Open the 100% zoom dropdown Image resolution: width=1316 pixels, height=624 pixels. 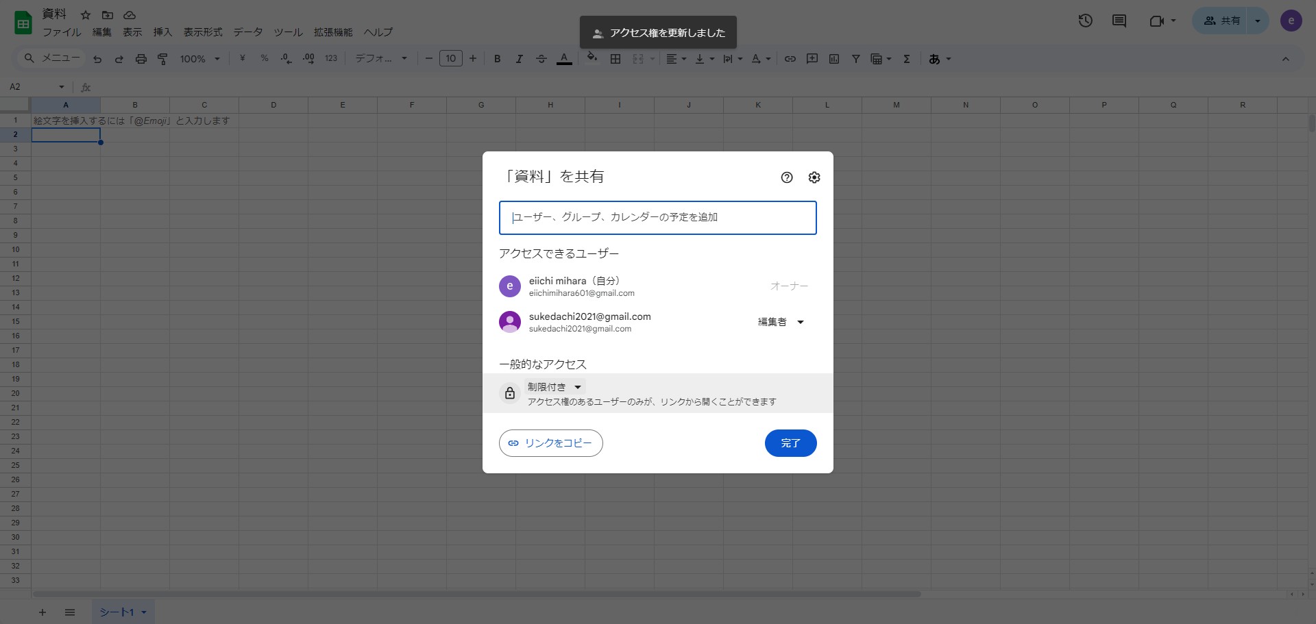[199, 59]
